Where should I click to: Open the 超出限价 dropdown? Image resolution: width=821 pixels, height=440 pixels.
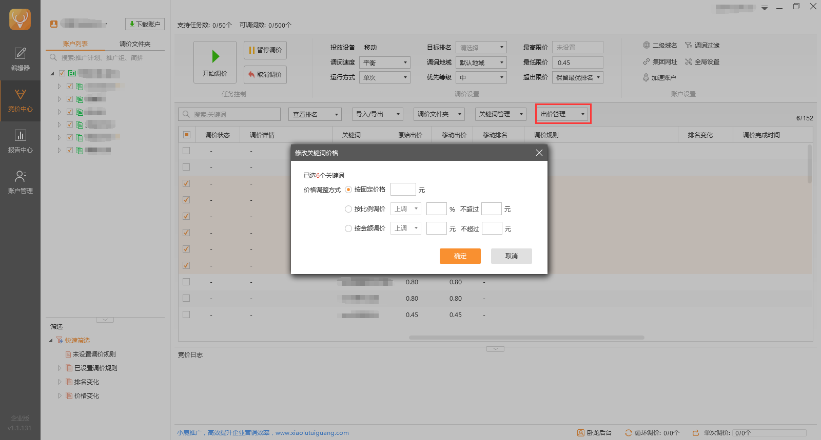tap(578, 77)
